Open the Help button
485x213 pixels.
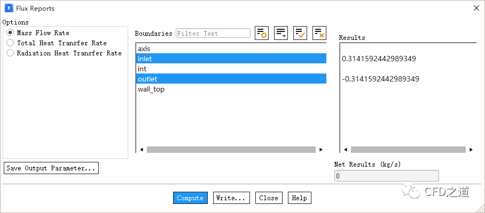[x=299, y=198]
